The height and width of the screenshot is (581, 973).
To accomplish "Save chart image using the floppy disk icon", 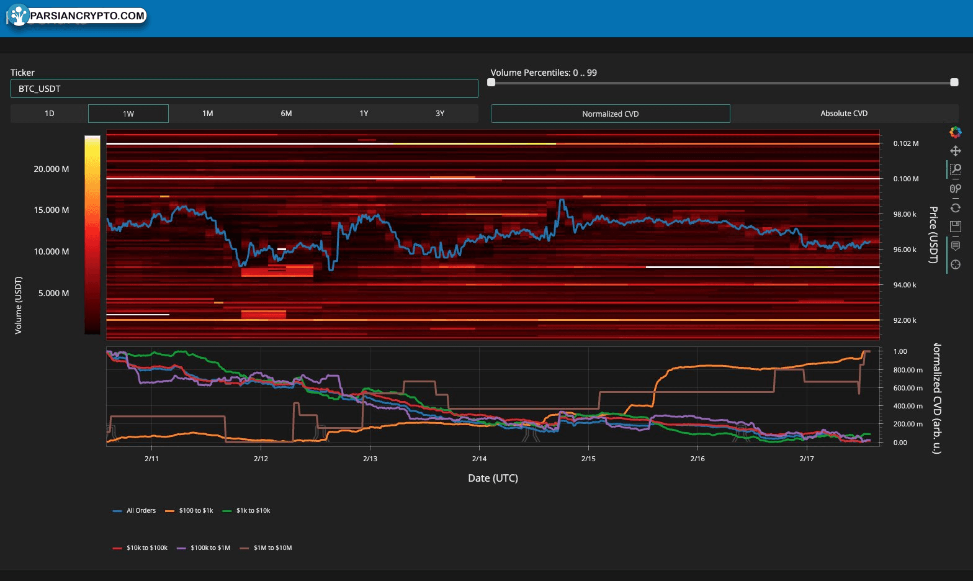I will click(955, 227).
